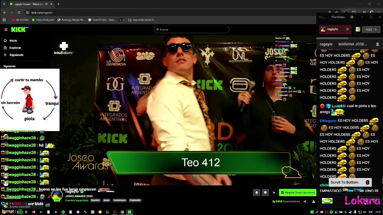Click the ESP language indicator
383x215 pixels.
click(370, 212)
